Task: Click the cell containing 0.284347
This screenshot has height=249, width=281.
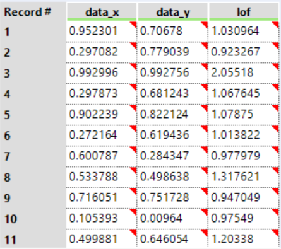Action: point(172,156)
